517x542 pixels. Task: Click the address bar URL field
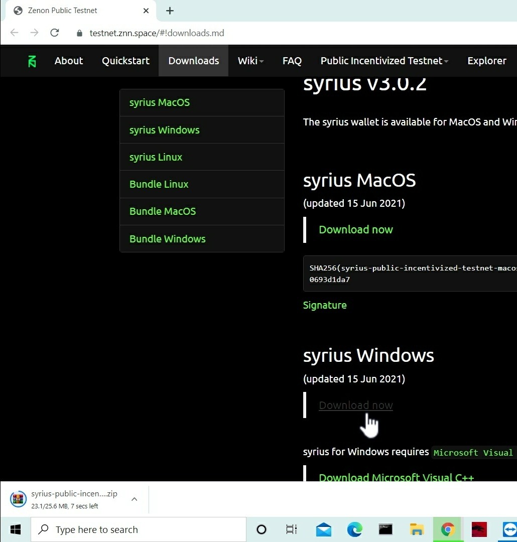[157, 33]
